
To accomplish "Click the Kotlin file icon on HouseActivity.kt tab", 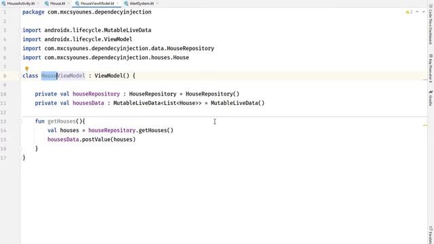I will click(x=3, y=3).
